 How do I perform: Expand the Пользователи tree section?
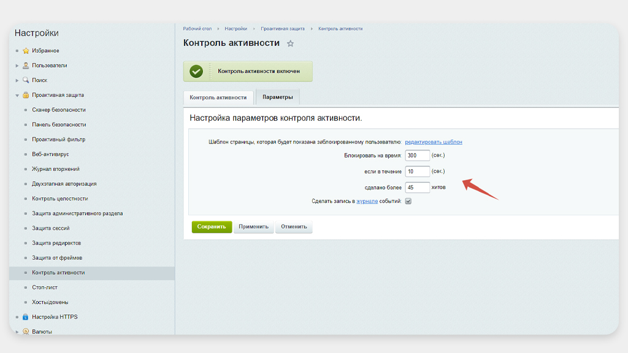(17, 66)
